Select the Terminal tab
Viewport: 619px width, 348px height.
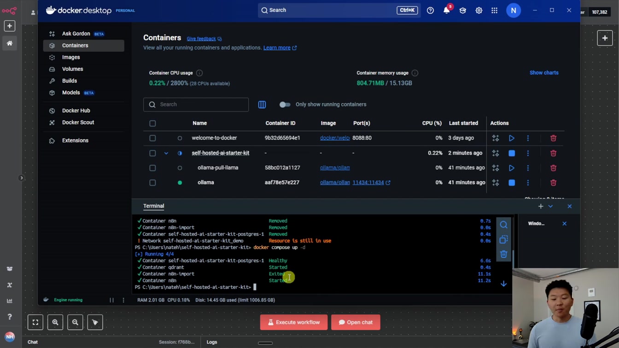153,206
